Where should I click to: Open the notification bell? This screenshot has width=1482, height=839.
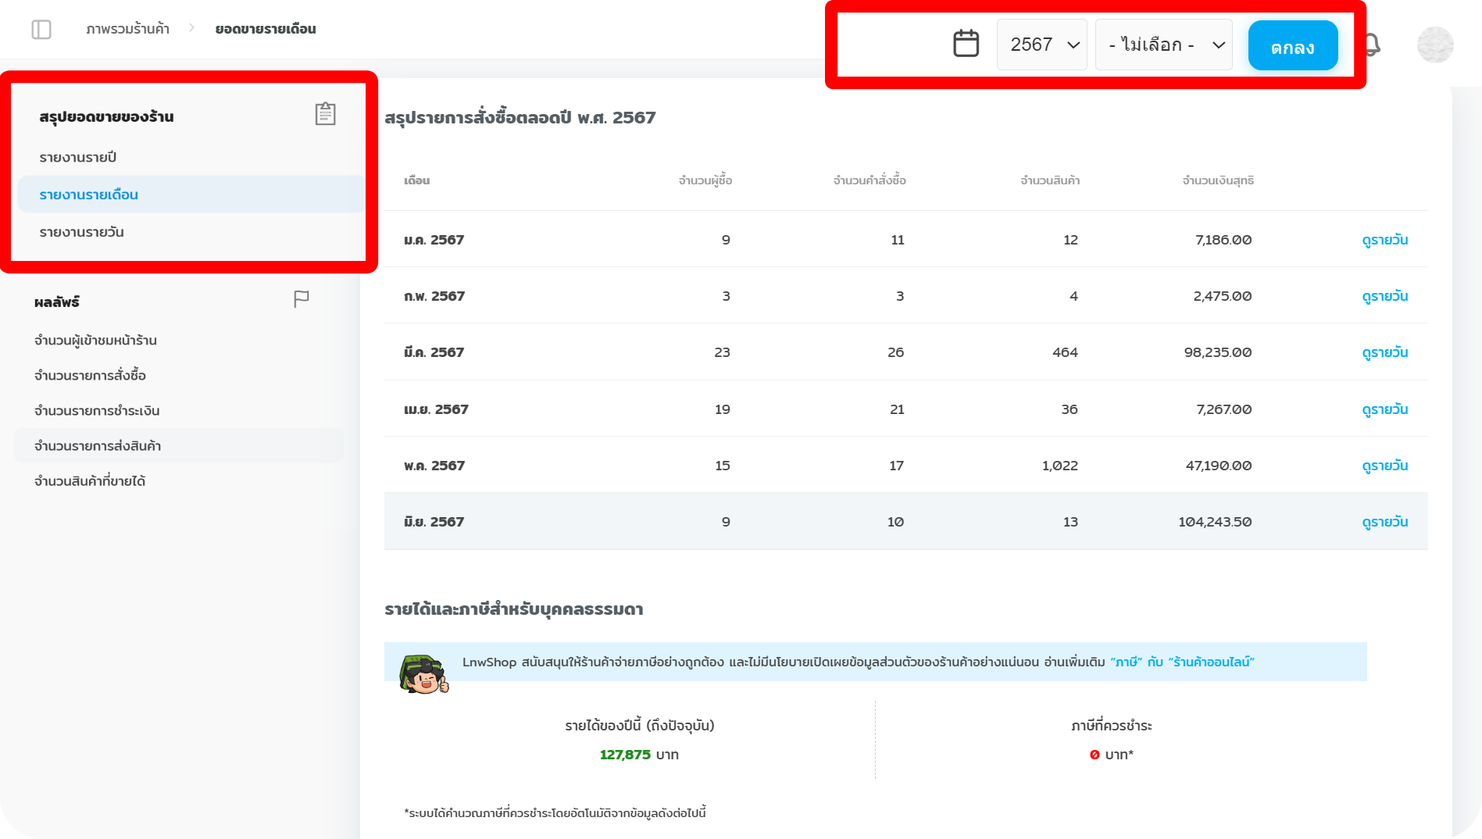click(1372, 45)
